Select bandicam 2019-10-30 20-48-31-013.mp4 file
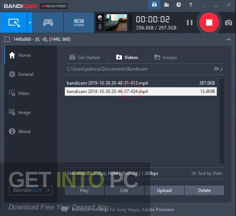 141,83
